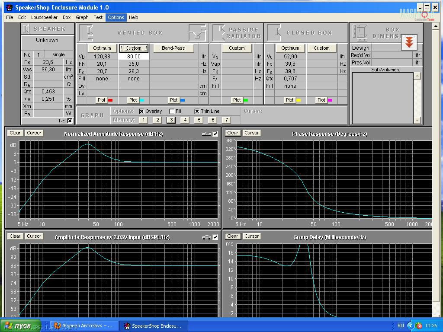The image size is (443, 332).
Task: Select graph Memory slot 6
Action: pos(213,120)
